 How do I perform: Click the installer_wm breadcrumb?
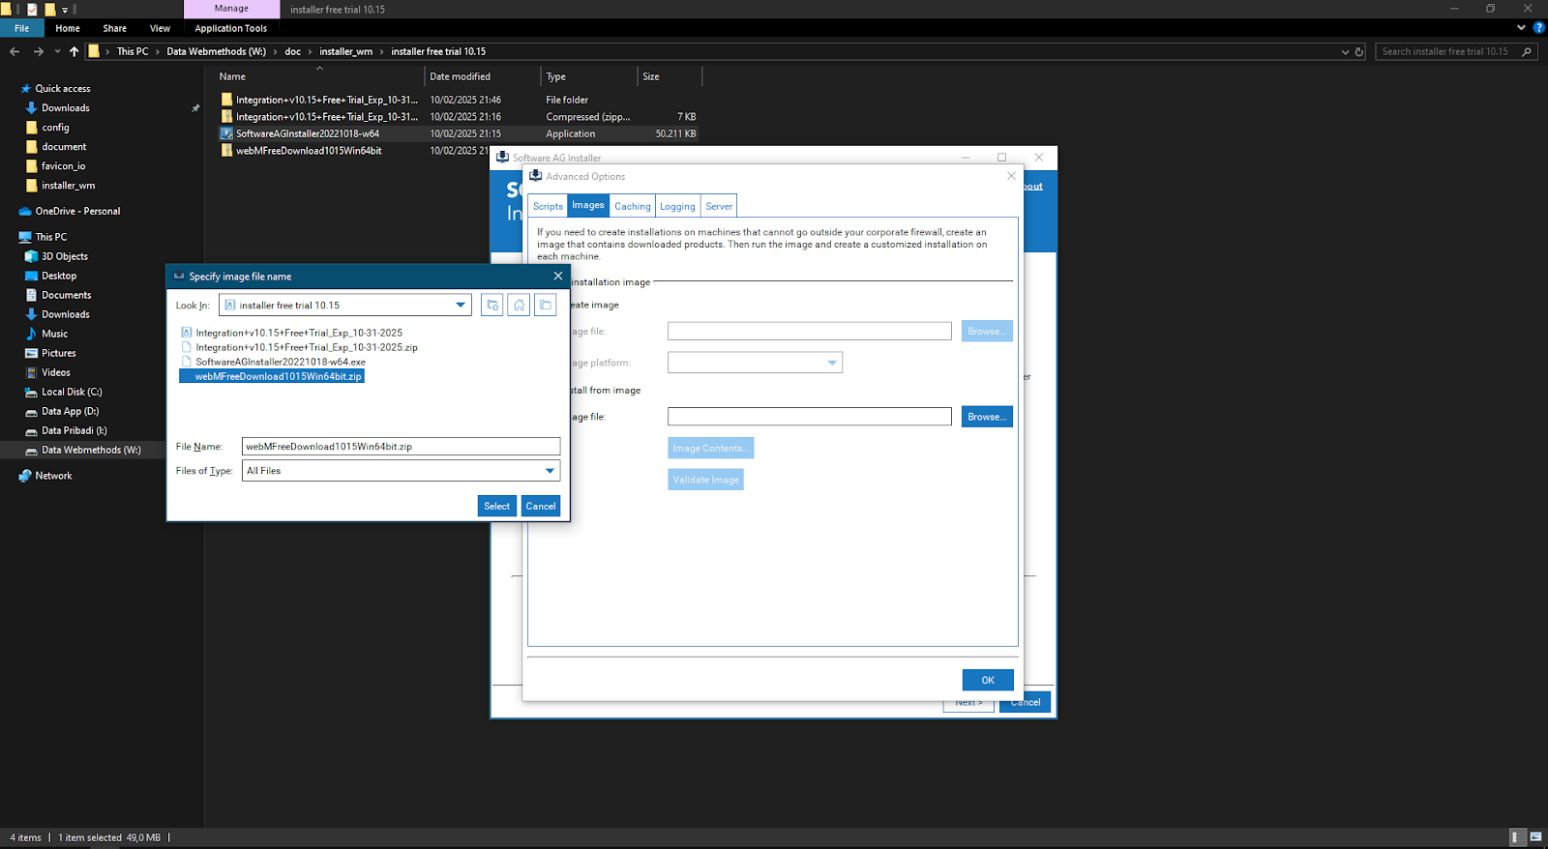tap(345, 51)
